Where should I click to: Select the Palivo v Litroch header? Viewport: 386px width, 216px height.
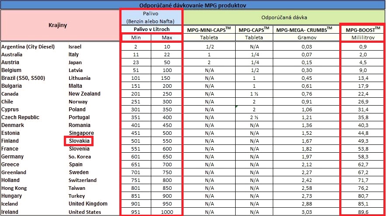[x=151, y=29]
